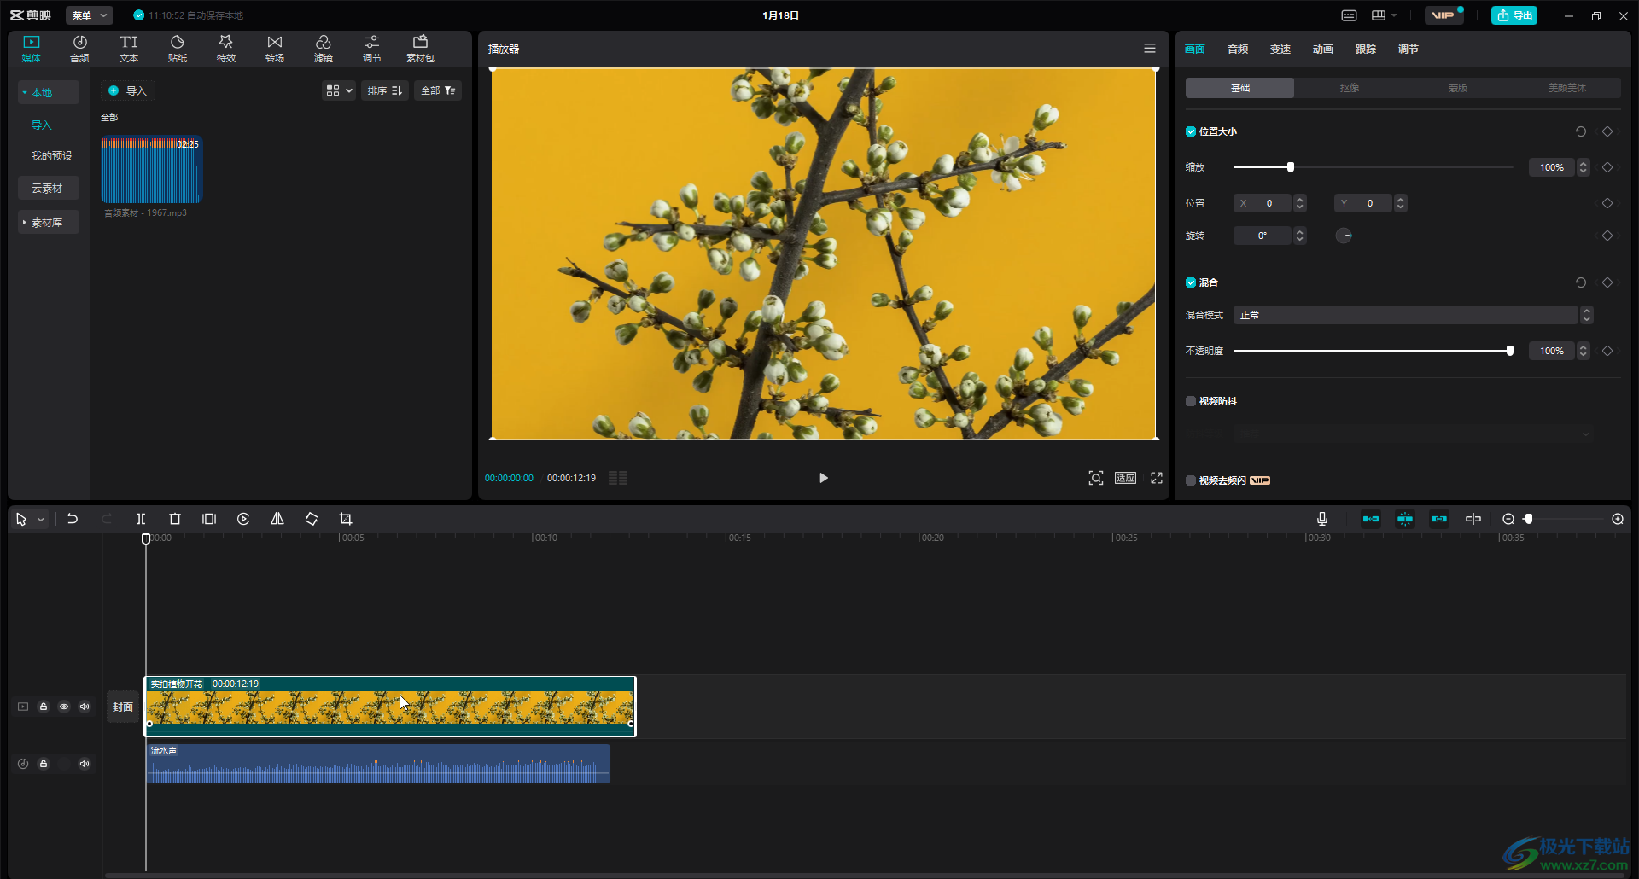Image resolution: width=1639 pixels, height=879 pixels.
Task: Click the VIP membership button
Action: tap(1444, 15)
